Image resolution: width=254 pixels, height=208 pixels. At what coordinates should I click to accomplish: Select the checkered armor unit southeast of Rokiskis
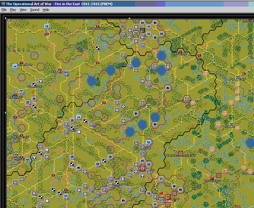coord(97,48)
